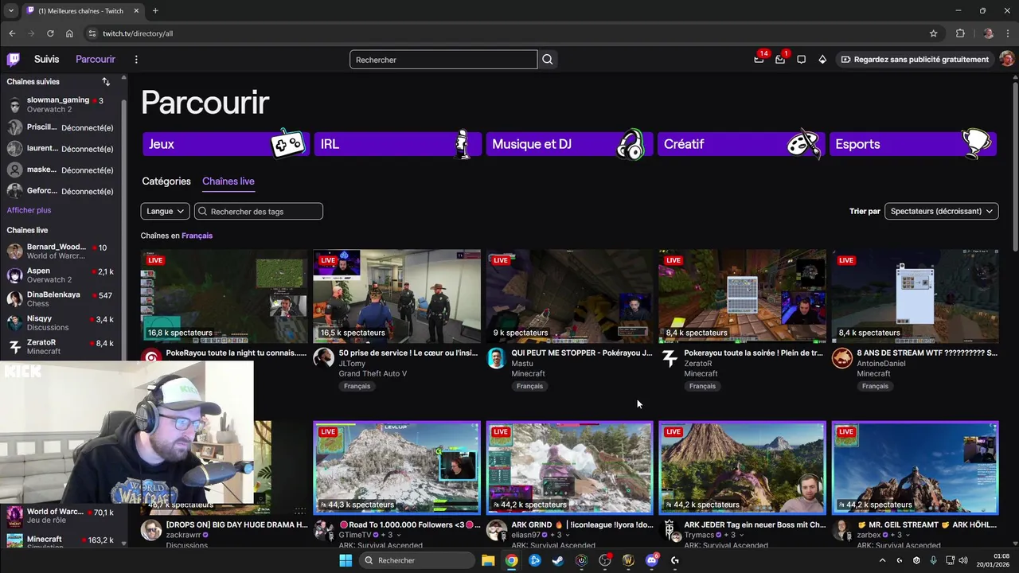Sort followed channels with arrows icon
Screen dimensions: 1019x573
coord(106,81)
